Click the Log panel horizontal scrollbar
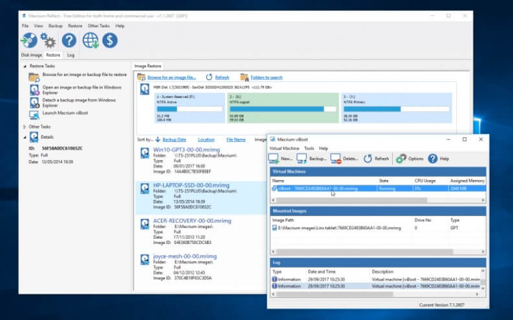The width and height of the screenshot is (513, 320). pyautogui.click(x=334, y=294)
